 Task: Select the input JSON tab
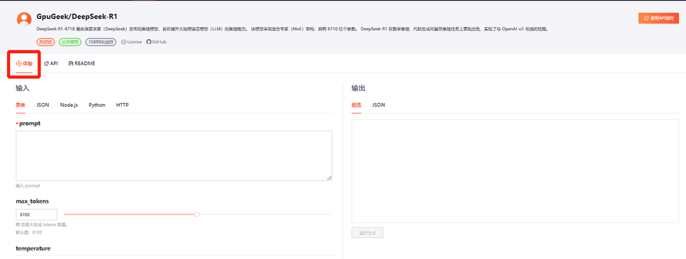coord(42,105)
